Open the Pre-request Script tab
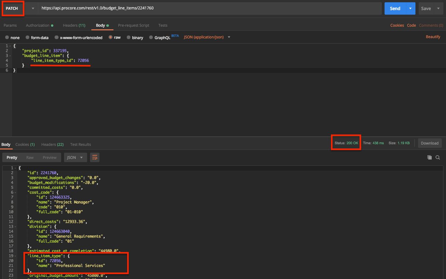This screenshot has width=446, height=279. click(134, 25)
